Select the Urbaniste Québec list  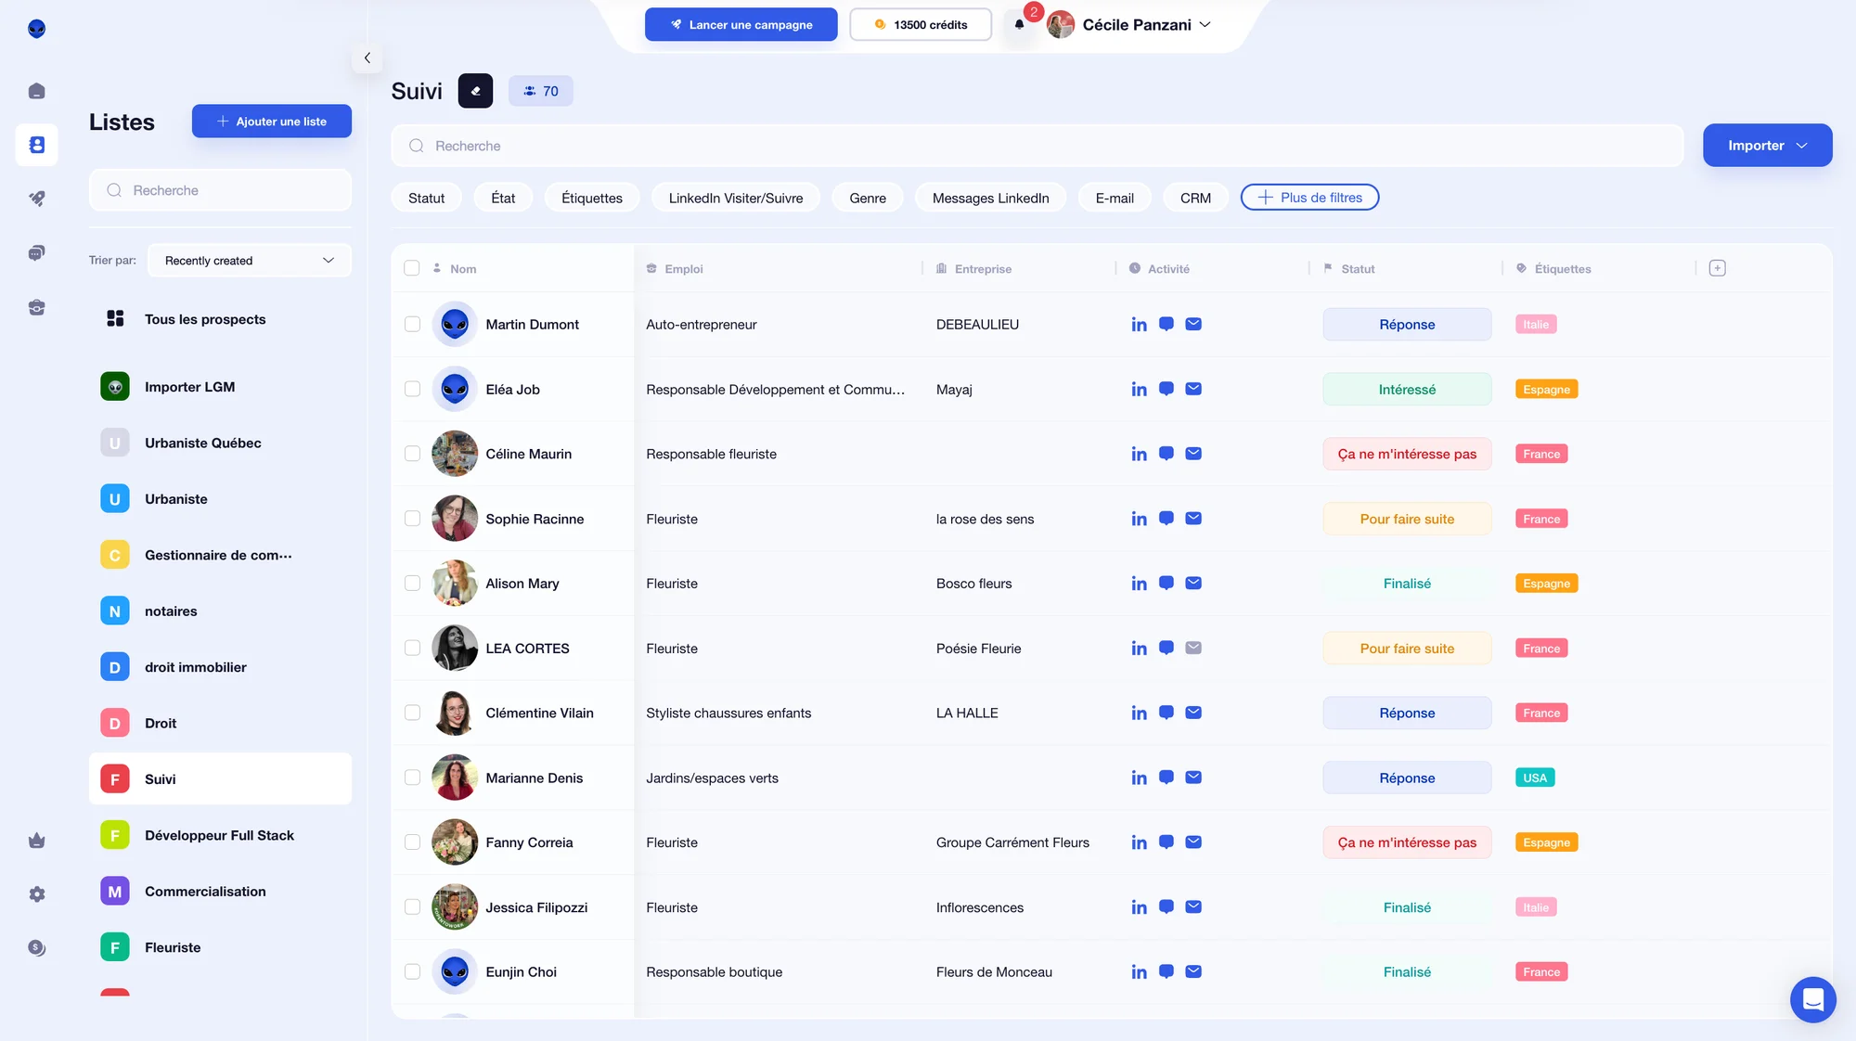[x=220, y=443]
